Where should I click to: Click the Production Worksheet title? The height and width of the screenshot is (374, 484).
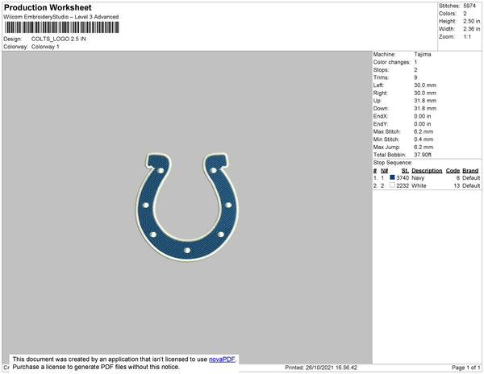pos(48,7)
